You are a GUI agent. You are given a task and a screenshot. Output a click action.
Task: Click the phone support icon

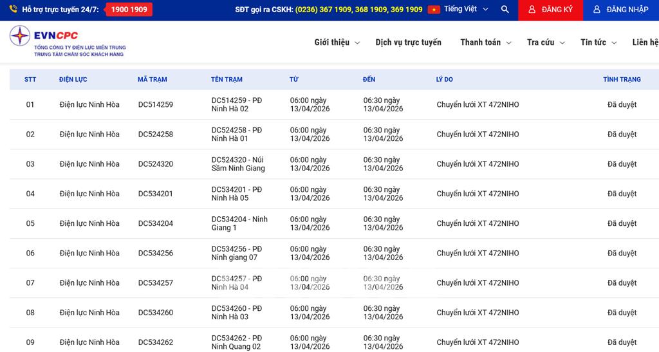pos(13,10)
